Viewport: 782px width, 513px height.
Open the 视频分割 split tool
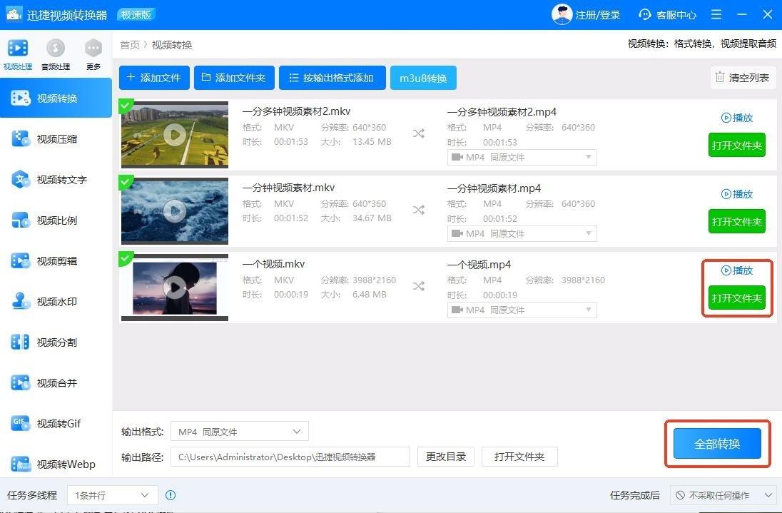(56, 342)
